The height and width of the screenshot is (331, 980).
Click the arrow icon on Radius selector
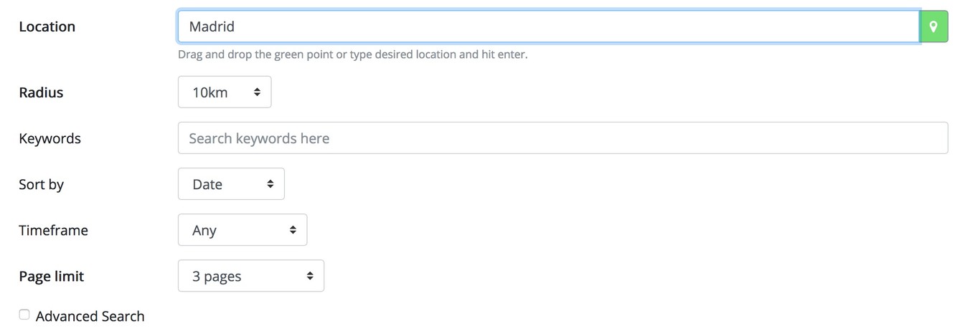point(257,92)
